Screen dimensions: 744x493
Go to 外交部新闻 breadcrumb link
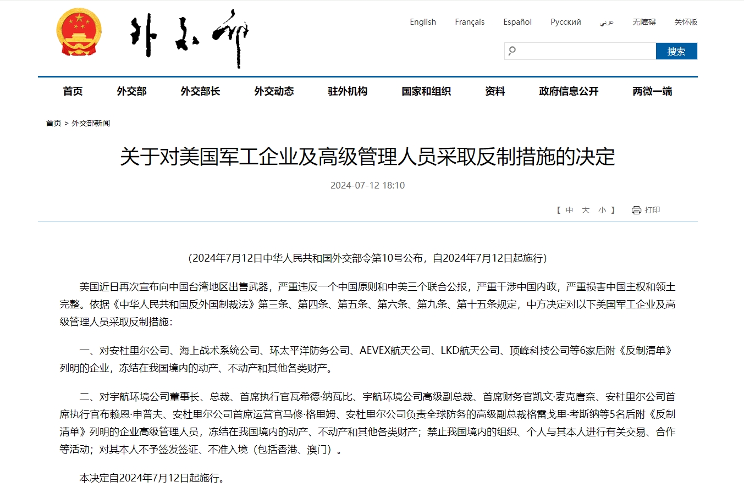pos(91,123)
